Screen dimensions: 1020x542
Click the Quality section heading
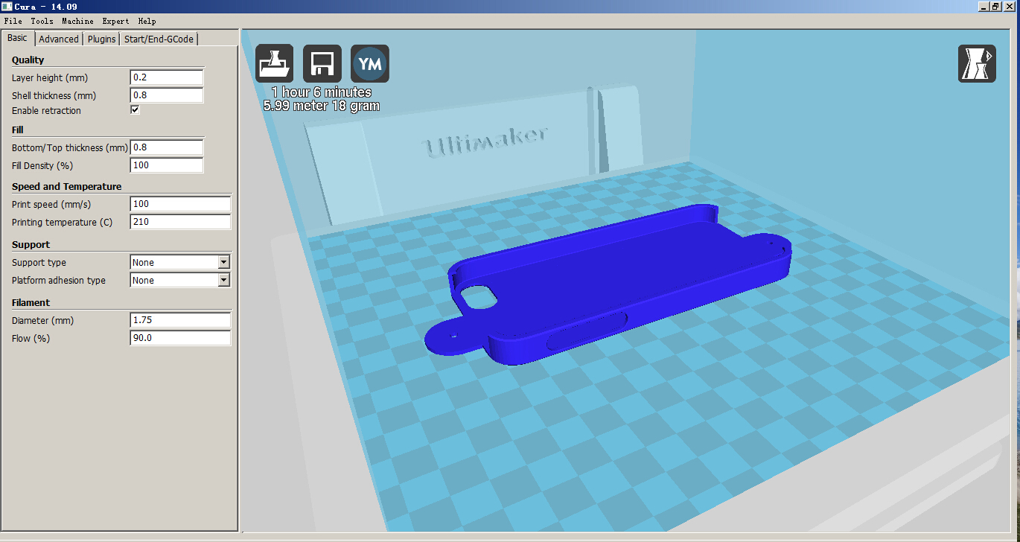(28, 60)
